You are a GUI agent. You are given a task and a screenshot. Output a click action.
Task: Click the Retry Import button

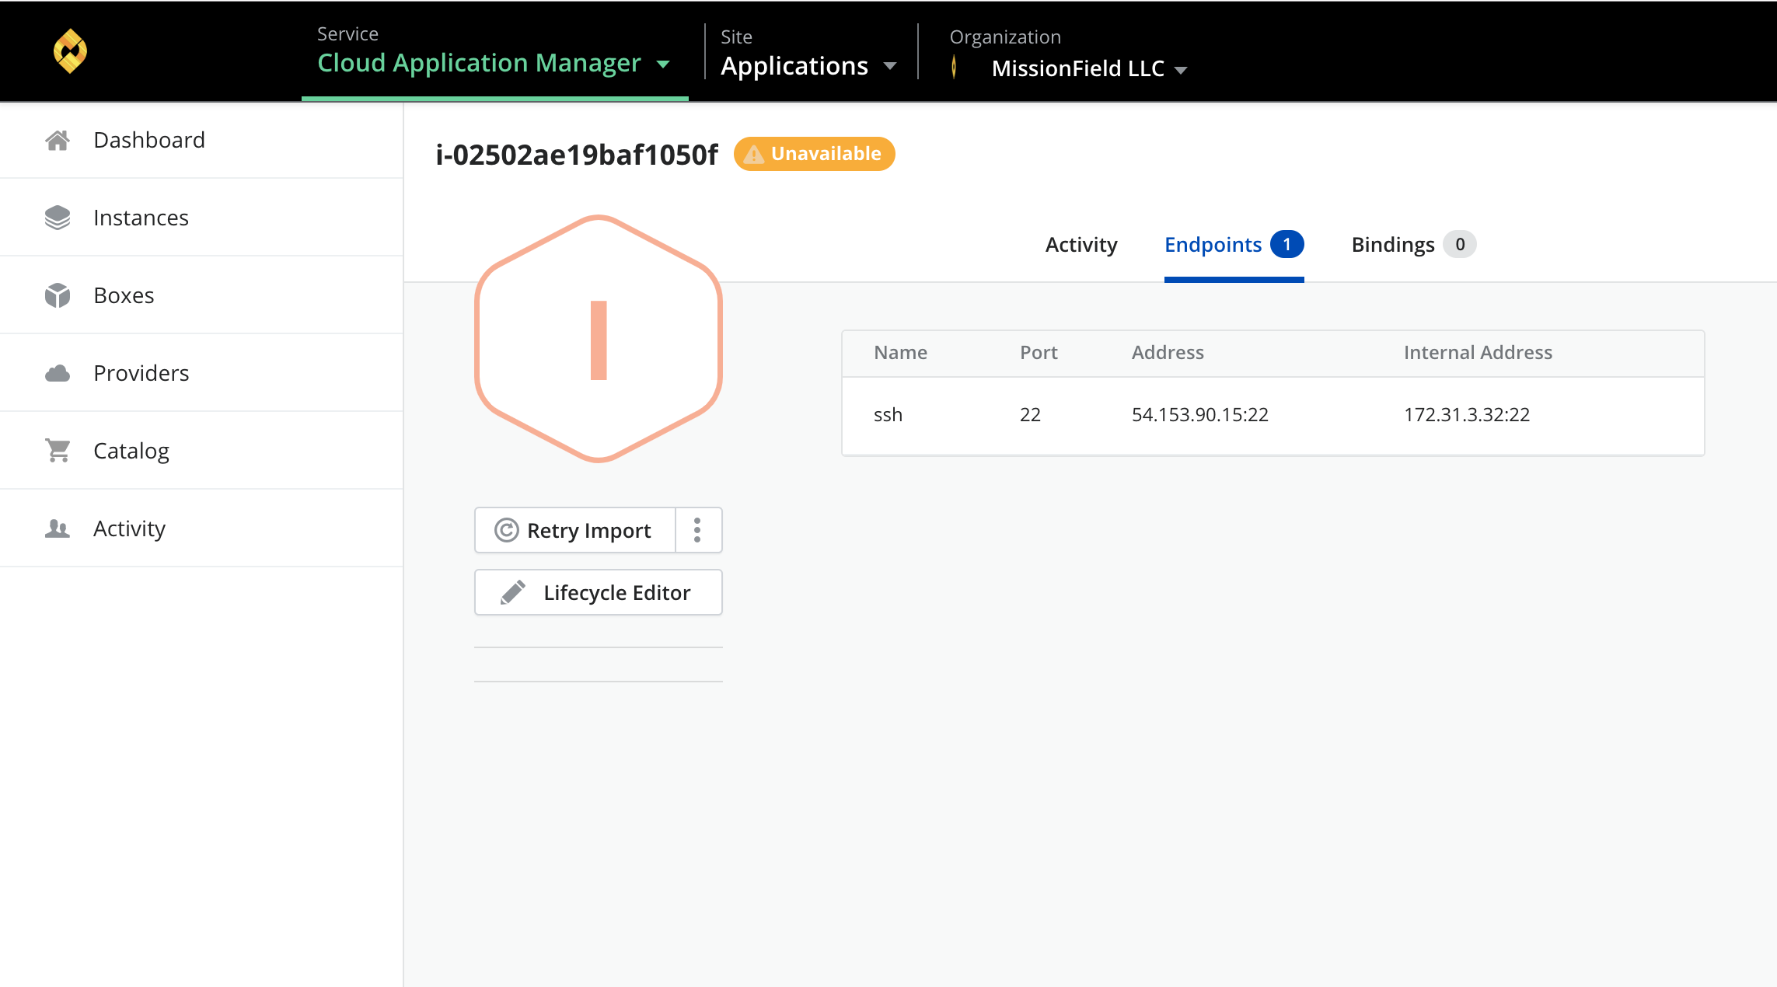pyautogui.click(x=572, y=528)
